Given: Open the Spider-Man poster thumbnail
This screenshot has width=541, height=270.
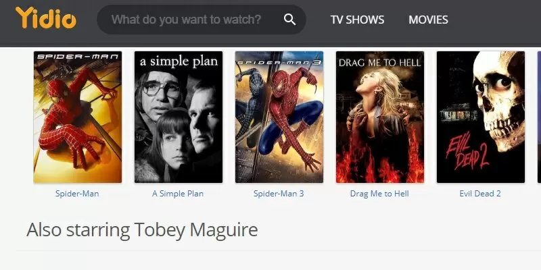Looking at the screenshot, I should coord(78,117).
